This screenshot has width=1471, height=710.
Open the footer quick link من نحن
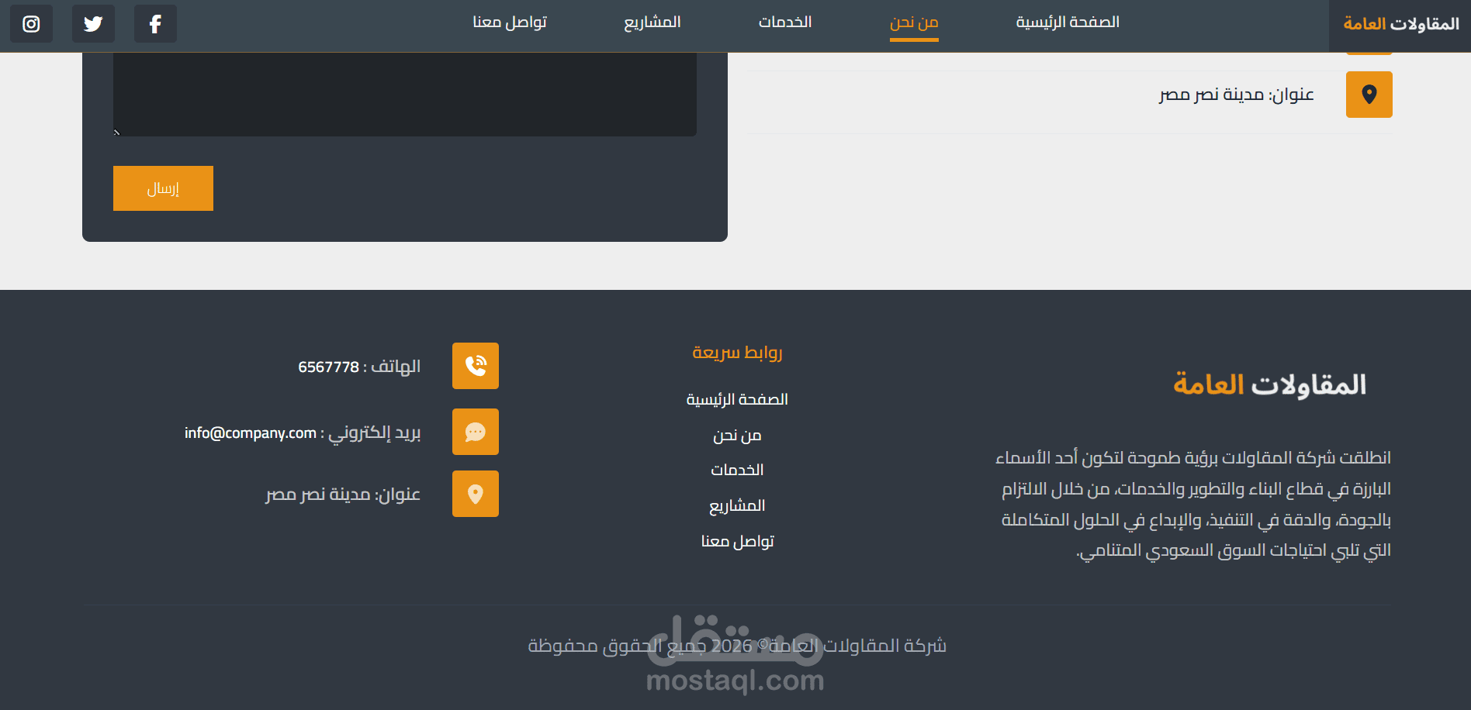pos(737,436)
